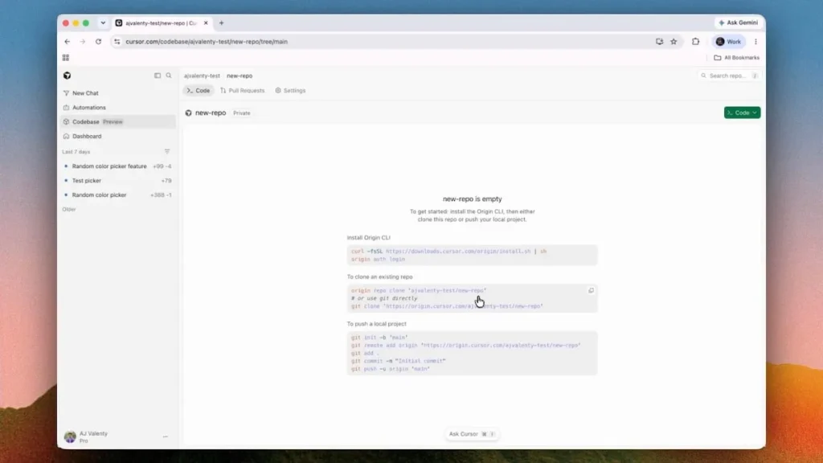Screen dimensions: 823x463
Task: Click AJ Valenty profile avatar
Action: (70, 436)
